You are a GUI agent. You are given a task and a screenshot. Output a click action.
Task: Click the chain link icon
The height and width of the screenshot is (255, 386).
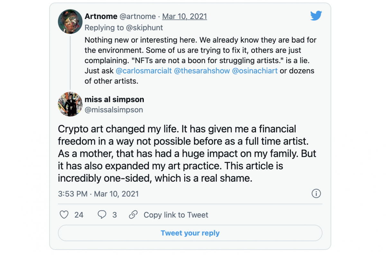pyautogui.click(x=133, y=215)
